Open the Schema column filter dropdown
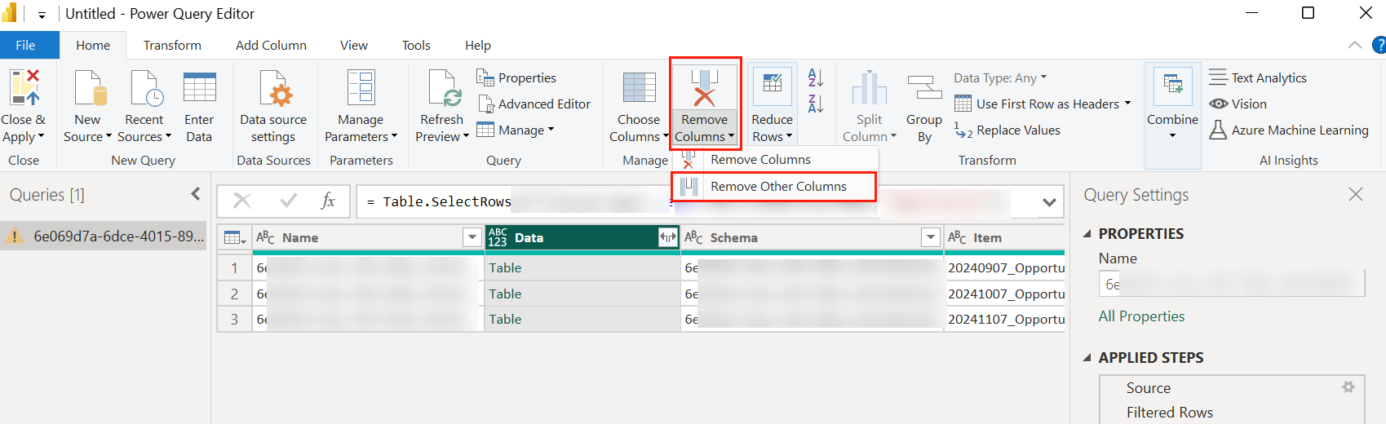Screen dimensions: 1386x424 click(x=931, y=237)
